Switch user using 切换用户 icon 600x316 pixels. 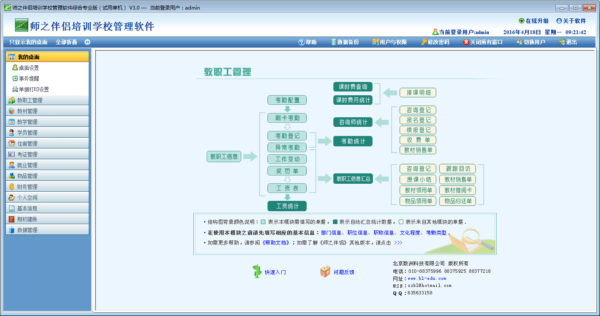(x=520, y=42)
